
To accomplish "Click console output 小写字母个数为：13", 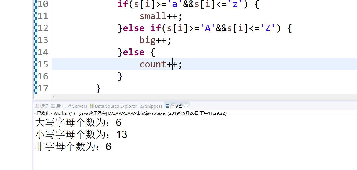I will pyautogui.click(x=81, y=135).
